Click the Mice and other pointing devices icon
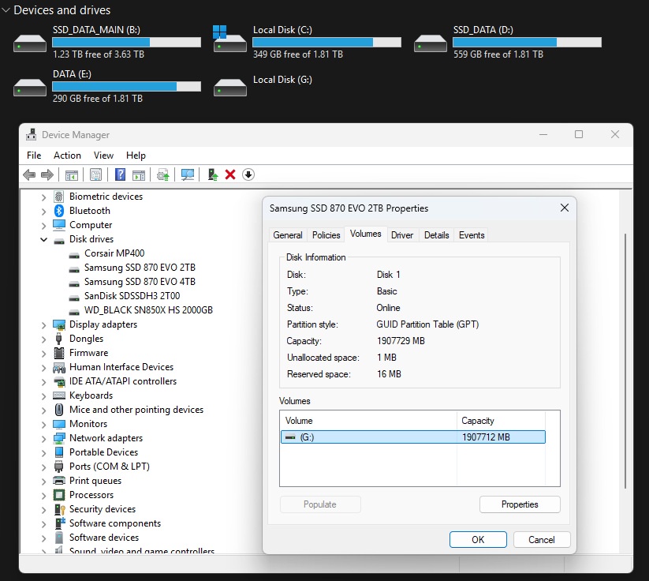The height and width of the screenshot is (581, 649). 59,410
